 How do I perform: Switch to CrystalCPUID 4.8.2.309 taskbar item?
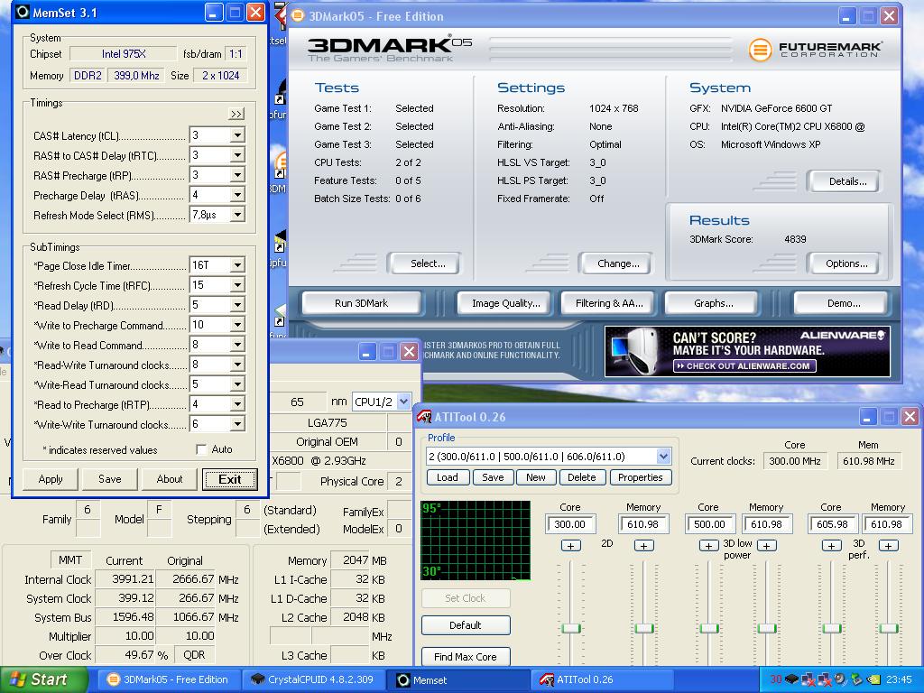[x=314, y=679]
